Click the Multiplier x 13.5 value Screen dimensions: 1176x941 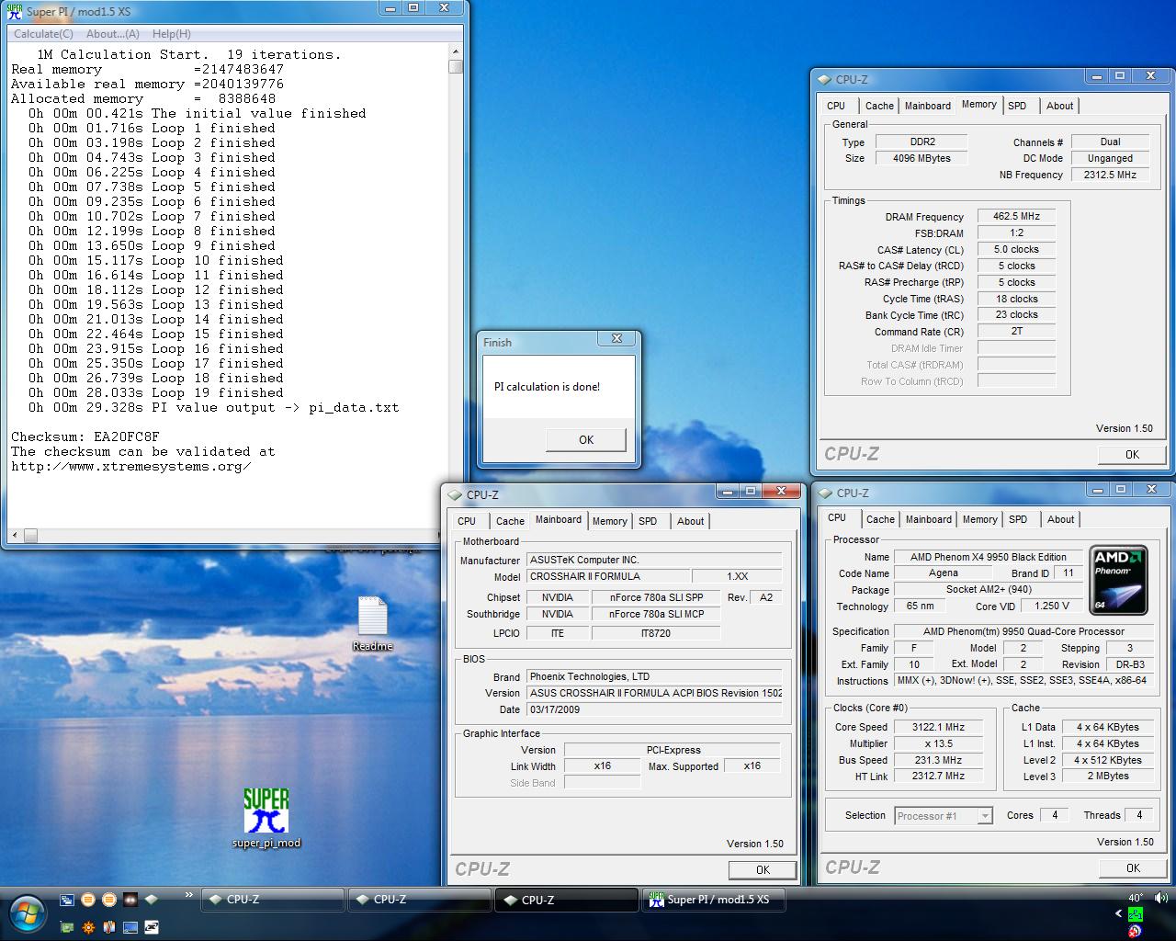[x=938, y=743]
